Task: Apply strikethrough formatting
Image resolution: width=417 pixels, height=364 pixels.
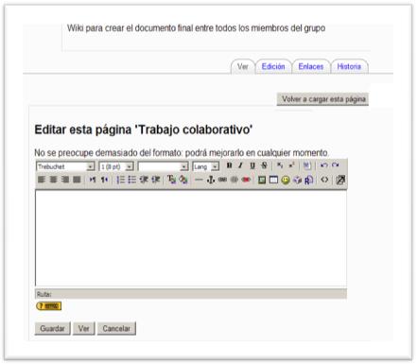Action: click(x=264, y=165)
